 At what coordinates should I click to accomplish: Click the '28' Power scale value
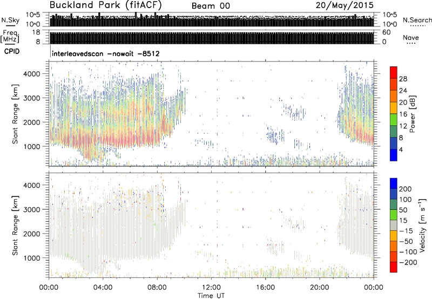point(403,79)
